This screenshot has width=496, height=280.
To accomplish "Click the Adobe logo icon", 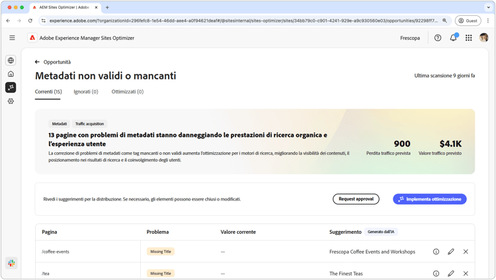I will [x=32, y=38].
